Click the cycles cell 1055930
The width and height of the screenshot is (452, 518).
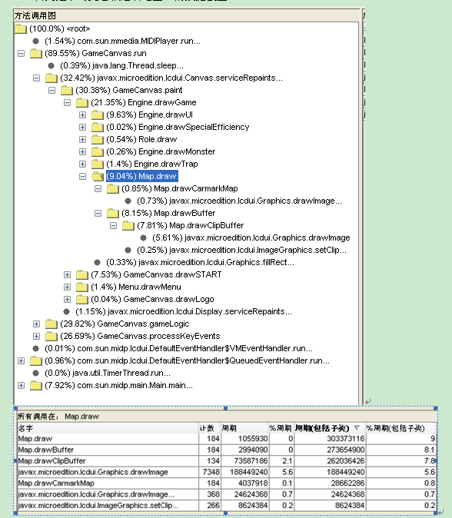pyautogui.click(x=244, y=439)
